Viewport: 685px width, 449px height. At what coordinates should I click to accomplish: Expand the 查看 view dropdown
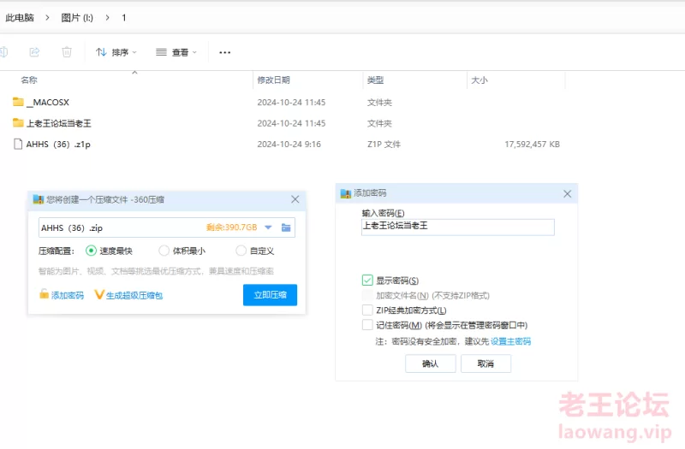[x=176, y=52]
